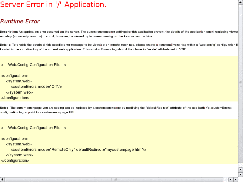Click the vertical scrollbar thumb
This screenshot has height=182, width=243.
[240, 84]
